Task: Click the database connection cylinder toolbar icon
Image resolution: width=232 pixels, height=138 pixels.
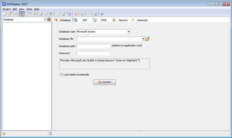Action: 34,14
